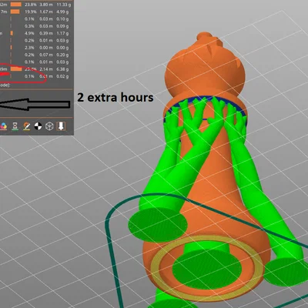Select the 2.3% percentage value
Screen dimensions: 308x308
click(x=29, y=48)
